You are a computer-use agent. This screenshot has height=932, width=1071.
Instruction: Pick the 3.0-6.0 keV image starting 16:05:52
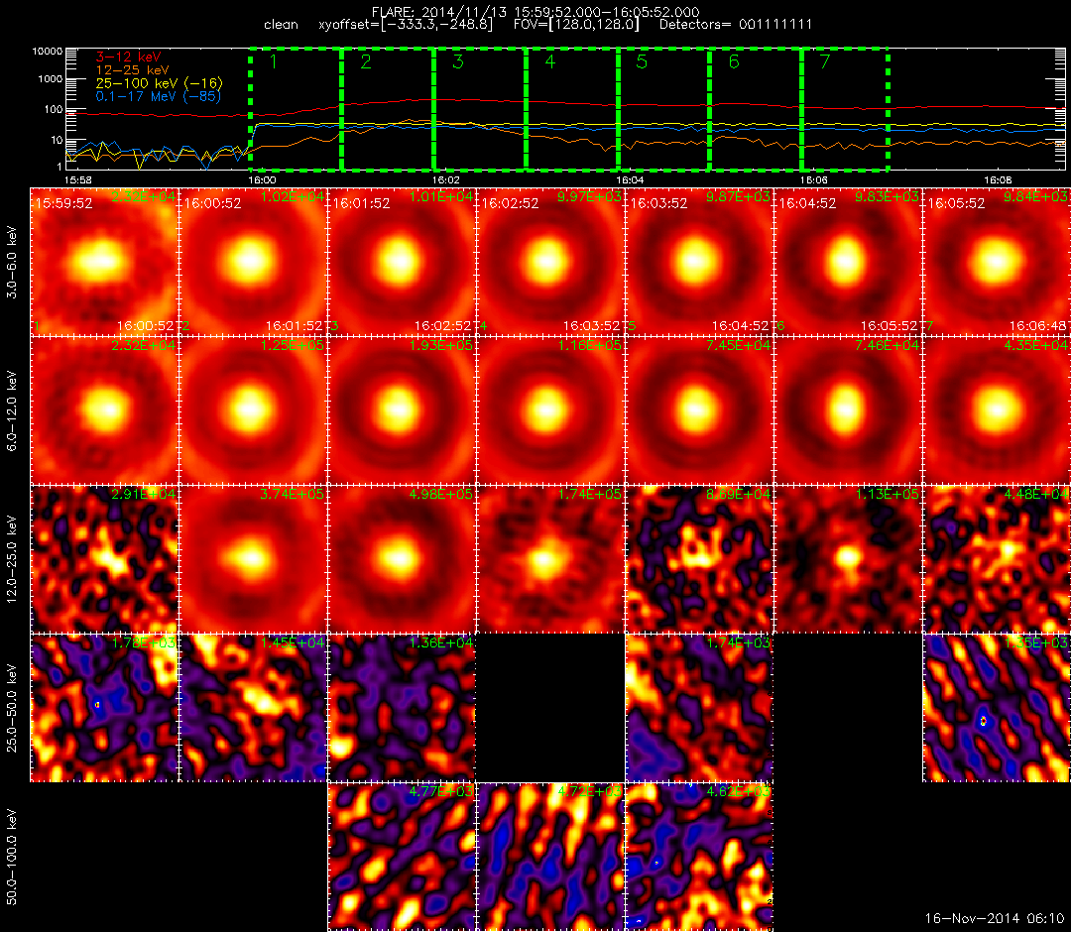(998, 262)
